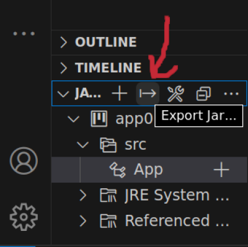This screenshot has height=247, width=248.
Task: Expand the JRE System Library node
Action: click(x=83, y=196)
